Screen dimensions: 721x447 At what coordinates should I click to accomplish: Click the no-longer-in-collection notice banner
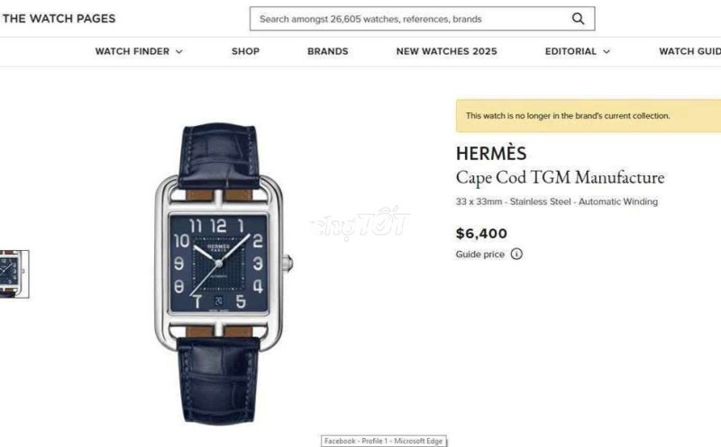coord(589,116)
